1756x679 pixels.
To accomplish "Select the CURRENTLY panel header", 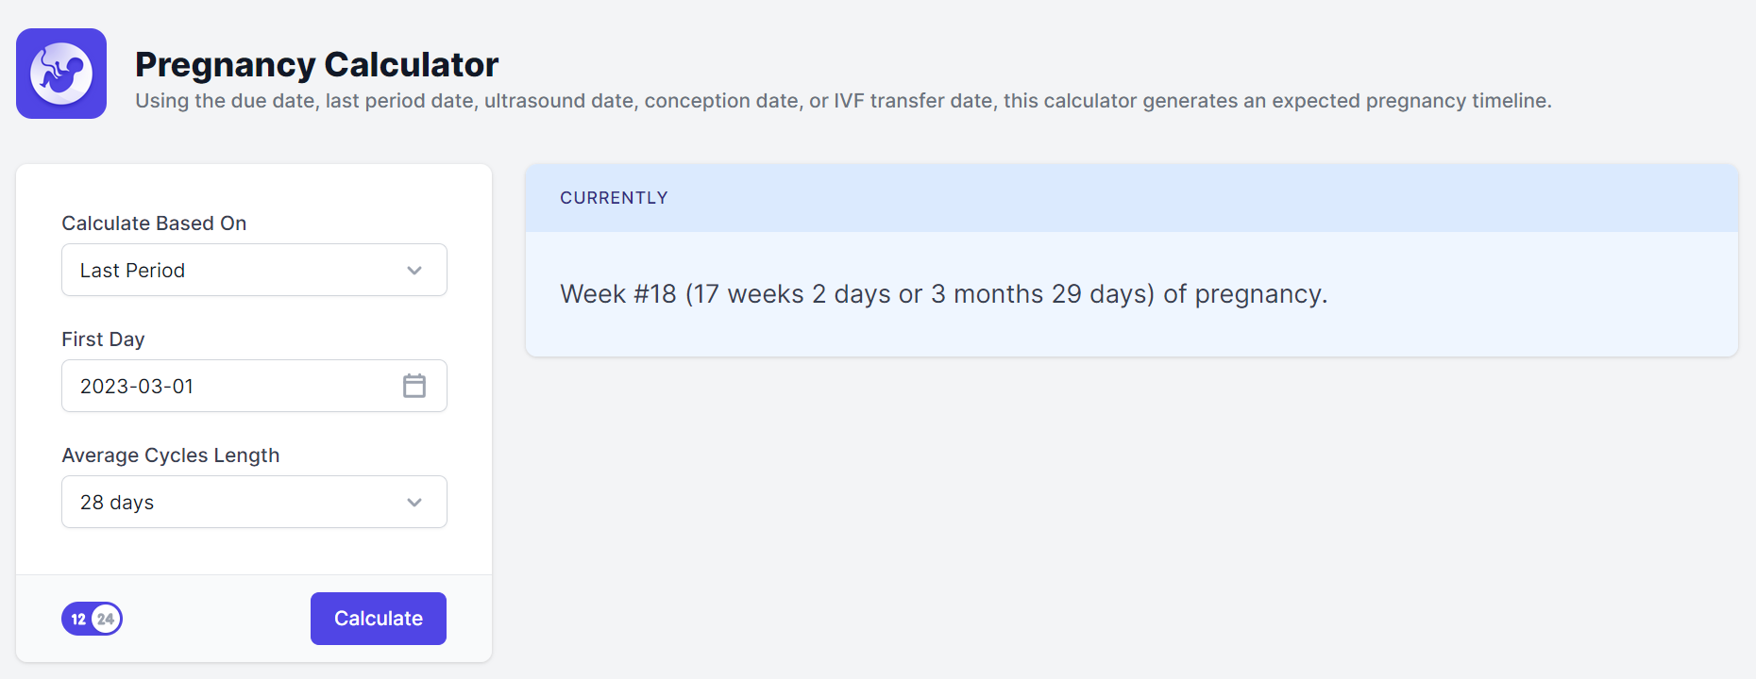I will (1132, 198).
